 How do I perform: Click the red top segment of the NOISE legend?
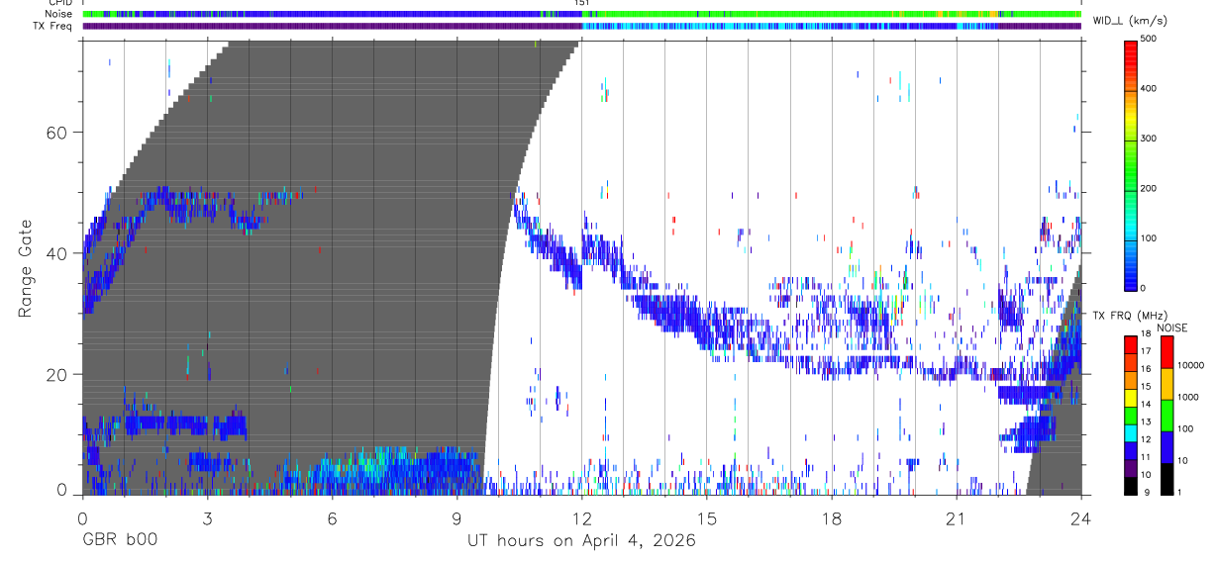[1166, 352]
